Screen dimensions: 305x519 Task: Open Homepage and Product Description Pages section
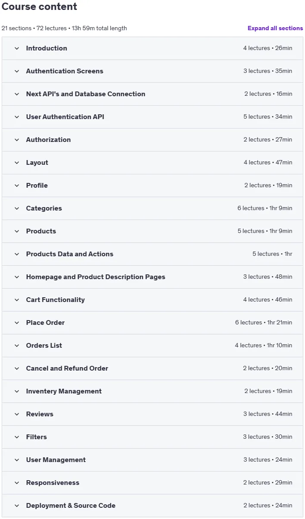[x=152, y=277]
